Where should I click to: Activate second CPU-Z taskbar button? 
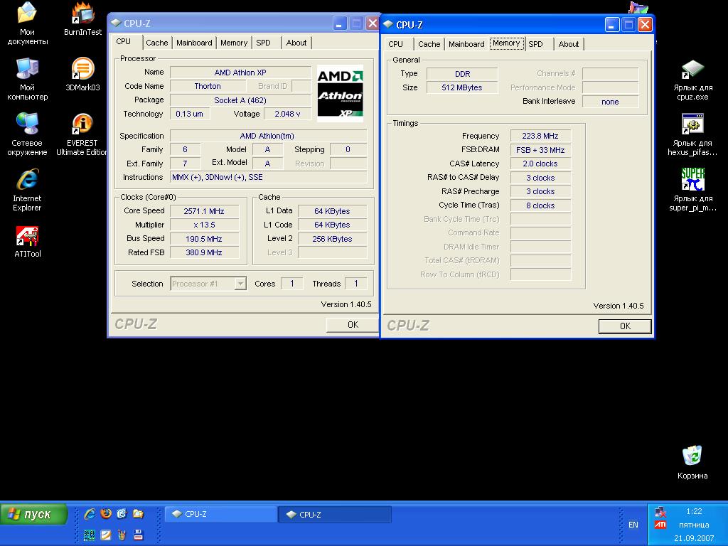pyautogui.click(x=336, y=515)
